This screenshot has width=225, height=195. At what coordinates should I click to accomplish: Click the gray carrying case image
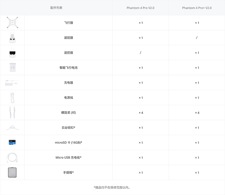tap(12, 173)
